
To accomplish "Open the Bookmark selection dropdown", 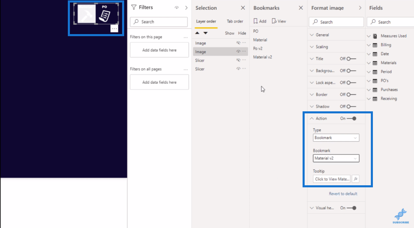I will click(x=336, y=158).
